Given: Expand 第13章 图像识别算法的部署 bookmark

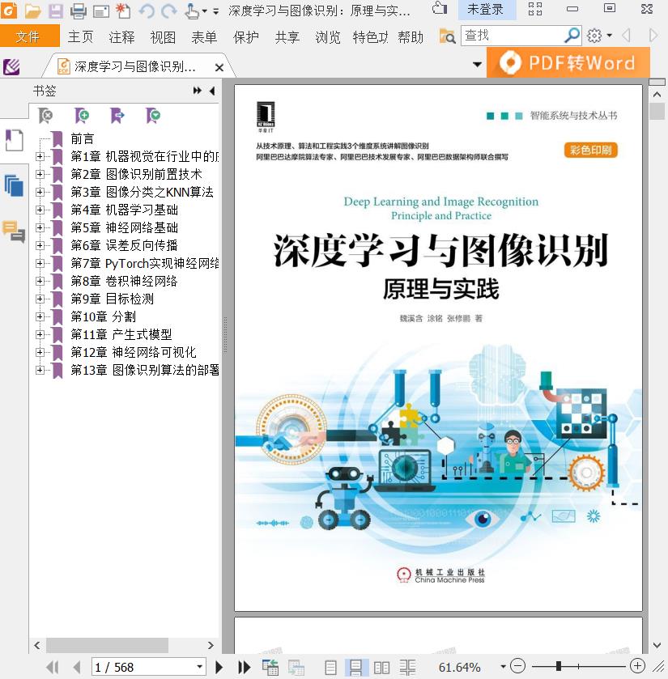Looking at the screenshot, I should coord(40,370).
